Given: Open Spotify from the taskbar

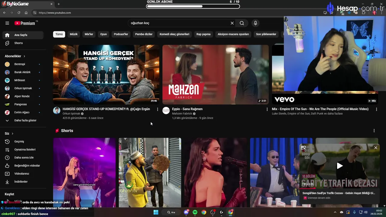Looking at the screenshot, I should pos(195,212).
